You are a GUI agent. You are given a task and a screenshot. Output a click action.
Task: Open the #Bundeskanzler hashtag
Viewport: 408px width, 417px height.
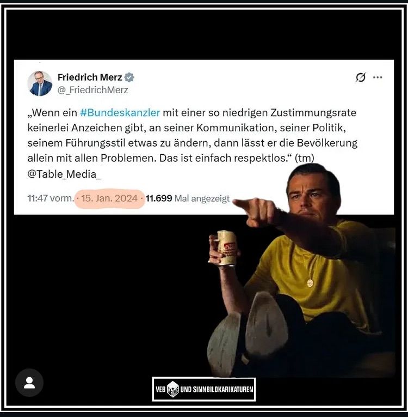[x=120, y=113]
